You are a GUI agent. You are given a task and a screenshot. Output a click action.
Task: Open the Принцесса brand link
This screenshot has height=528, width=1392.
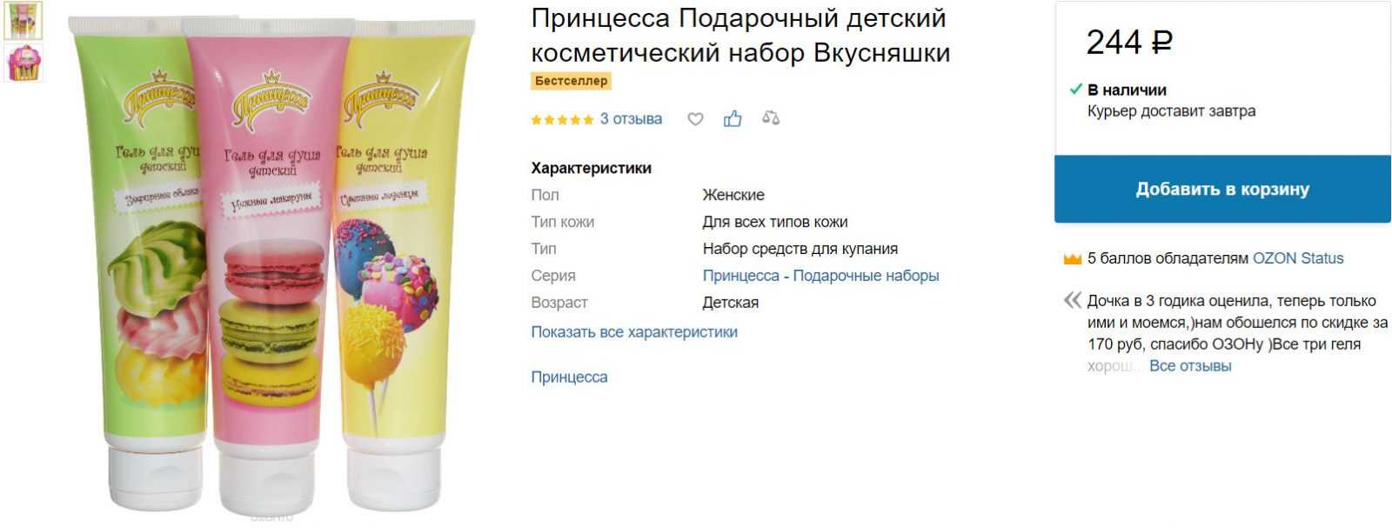pyautogui.click(x=569, y=377)
